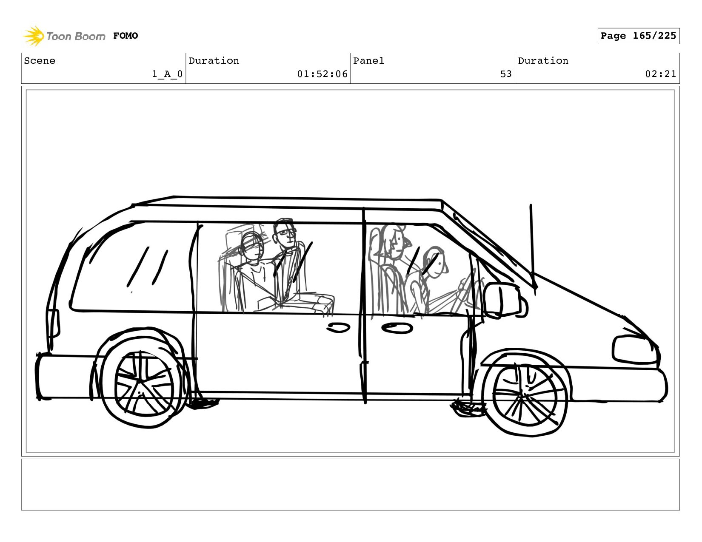Select the scene duration 01:52:06
The width and height of the screenshot is (702, 542).
(x=322, y=74)
